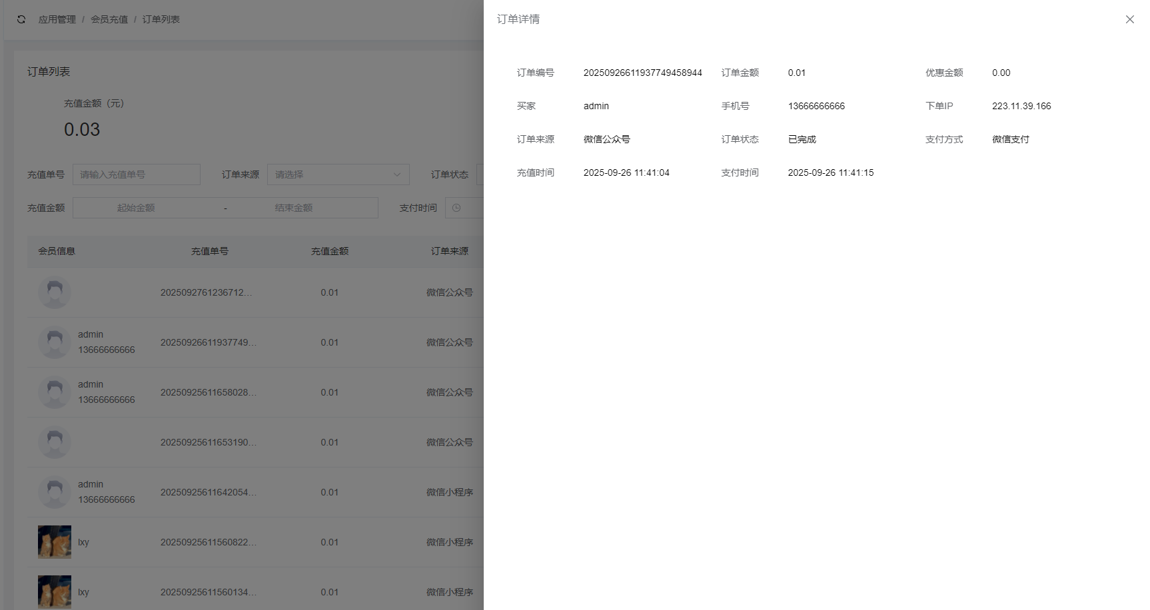Click the 应用管理 breadcrumb link
The height and width of the screenshot is (610, 1150).
[57, 19]
